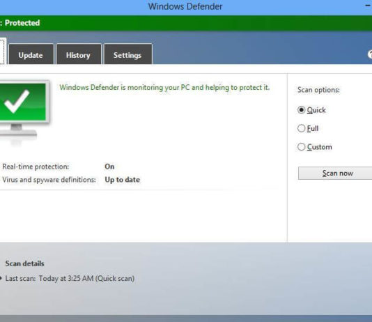The width and height of the screenshot is (372, 322).
Task: Click the 'Real-time protection:' label
Action: coord(36,167)
